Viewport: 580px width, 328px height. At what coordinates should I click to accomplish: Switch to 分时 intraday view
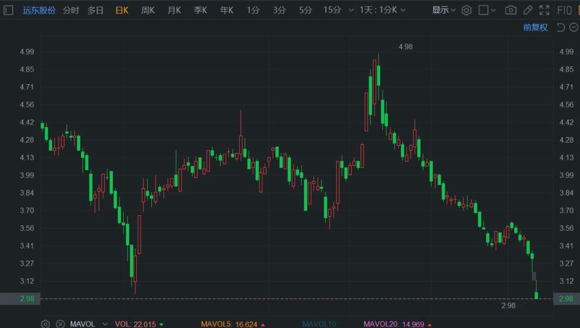[71, 10]
